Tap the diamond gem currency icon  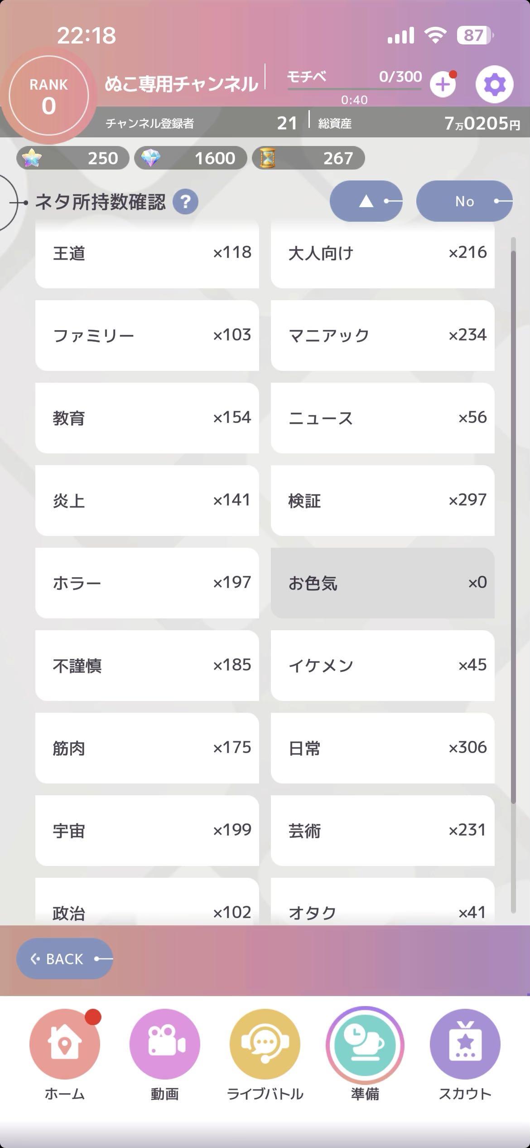tap(150, 158)
